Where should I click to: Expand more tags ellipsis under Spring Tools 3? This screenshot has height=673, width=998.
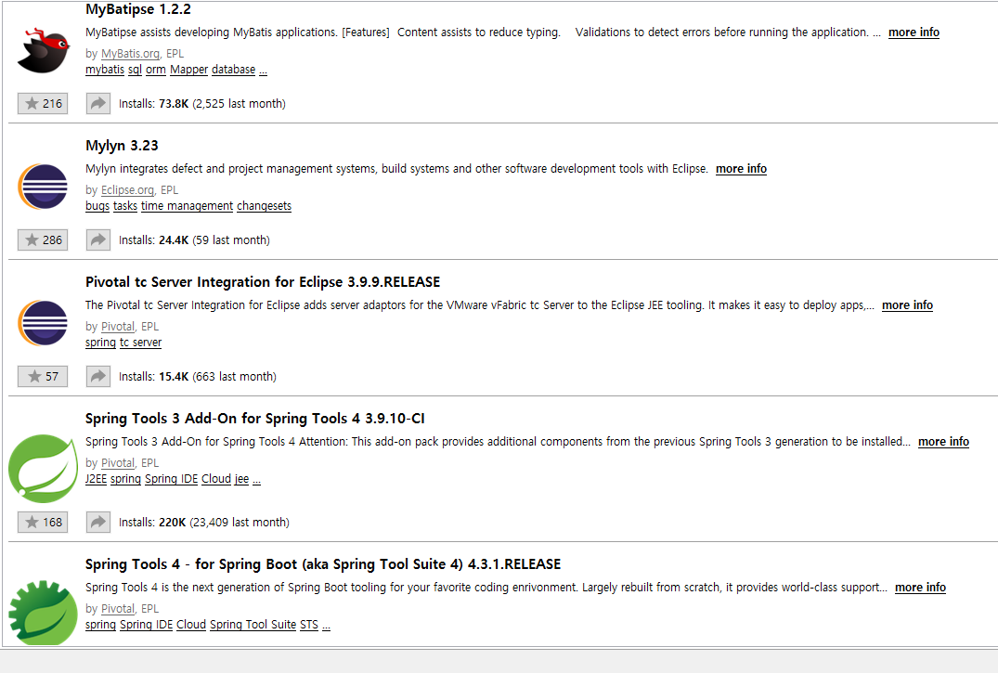(x=257, y=479)
